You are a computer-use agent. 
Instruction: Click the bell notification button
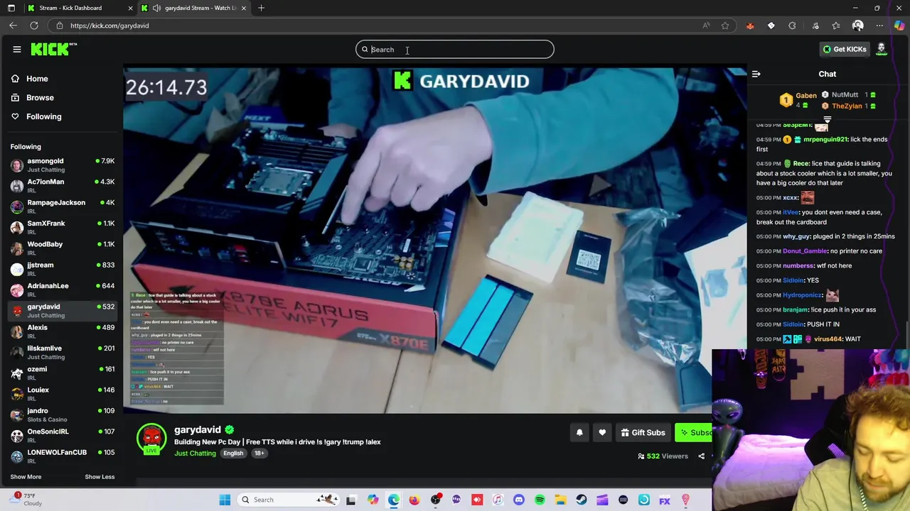click(x=579, y=432)
